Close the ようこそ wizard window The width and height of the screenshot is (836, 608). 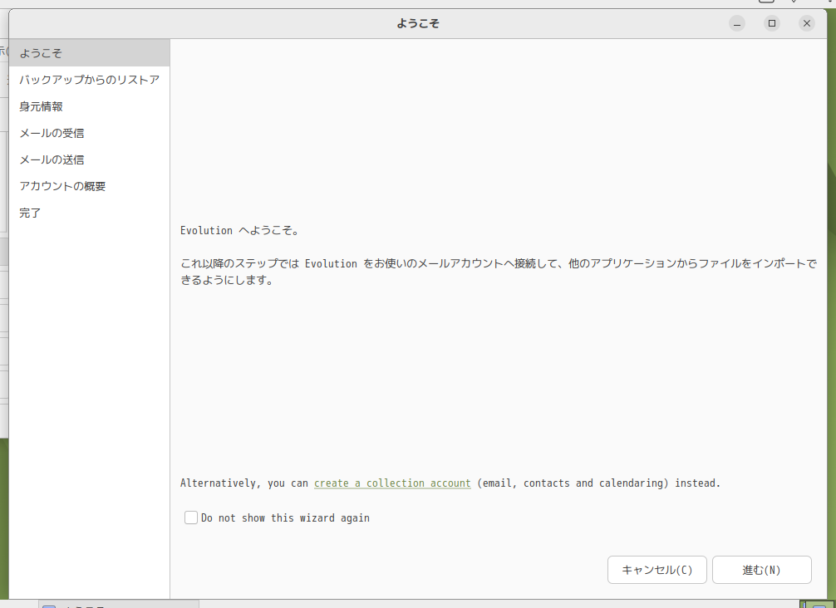807,23
